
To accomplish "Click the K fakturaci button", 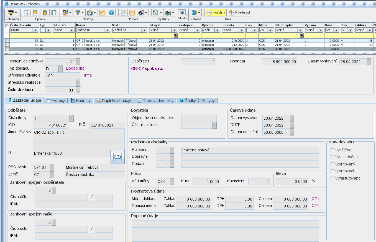I will point(239,12).
